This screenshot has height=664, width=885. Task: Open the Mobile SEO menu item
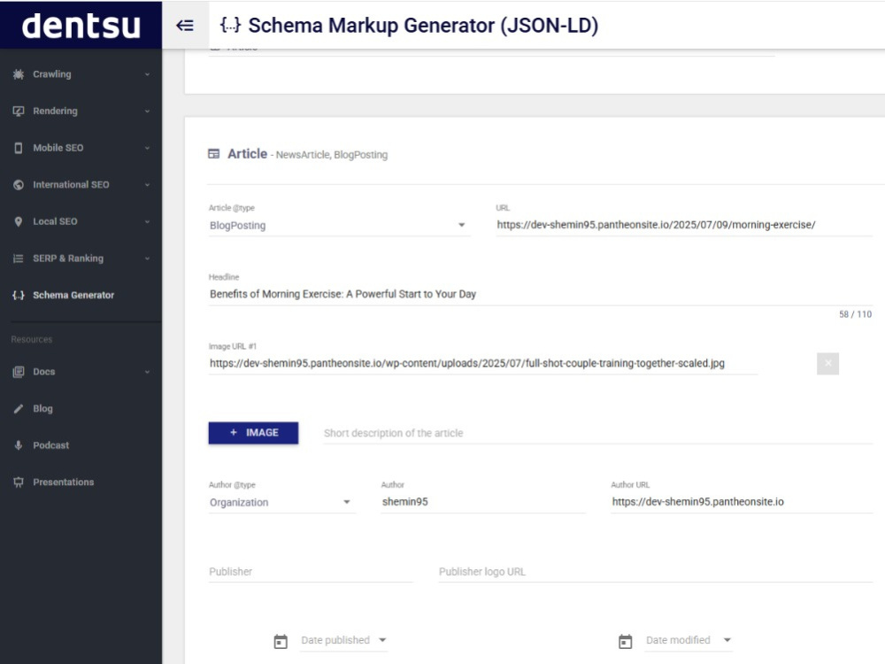coord(81,148)
